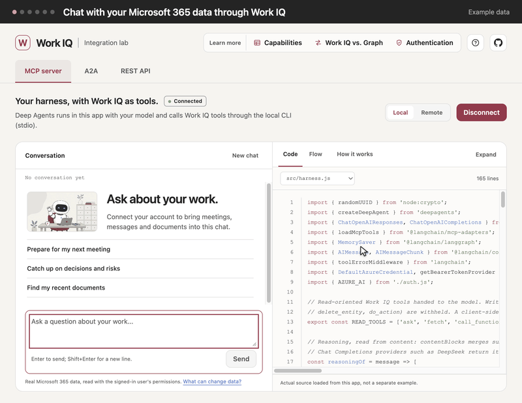Click the Ask about your work heading

click(x=162, y=200)
